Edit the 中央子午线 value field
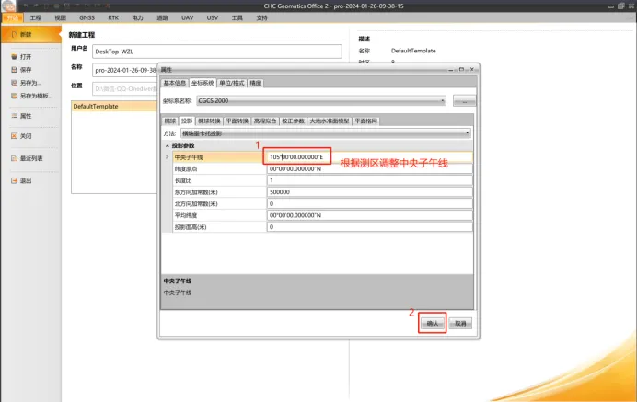The height and width of the screenshot is (402, 637). (x=370, y=157)
